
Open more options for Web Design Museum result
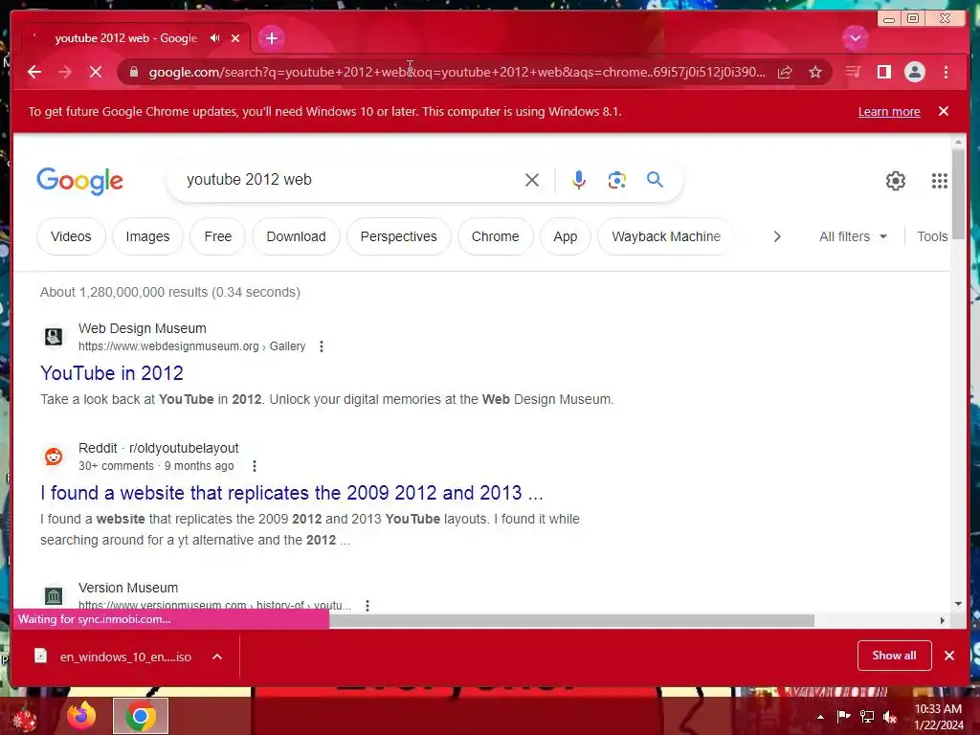pyautogui.click(x=322, y=346)
